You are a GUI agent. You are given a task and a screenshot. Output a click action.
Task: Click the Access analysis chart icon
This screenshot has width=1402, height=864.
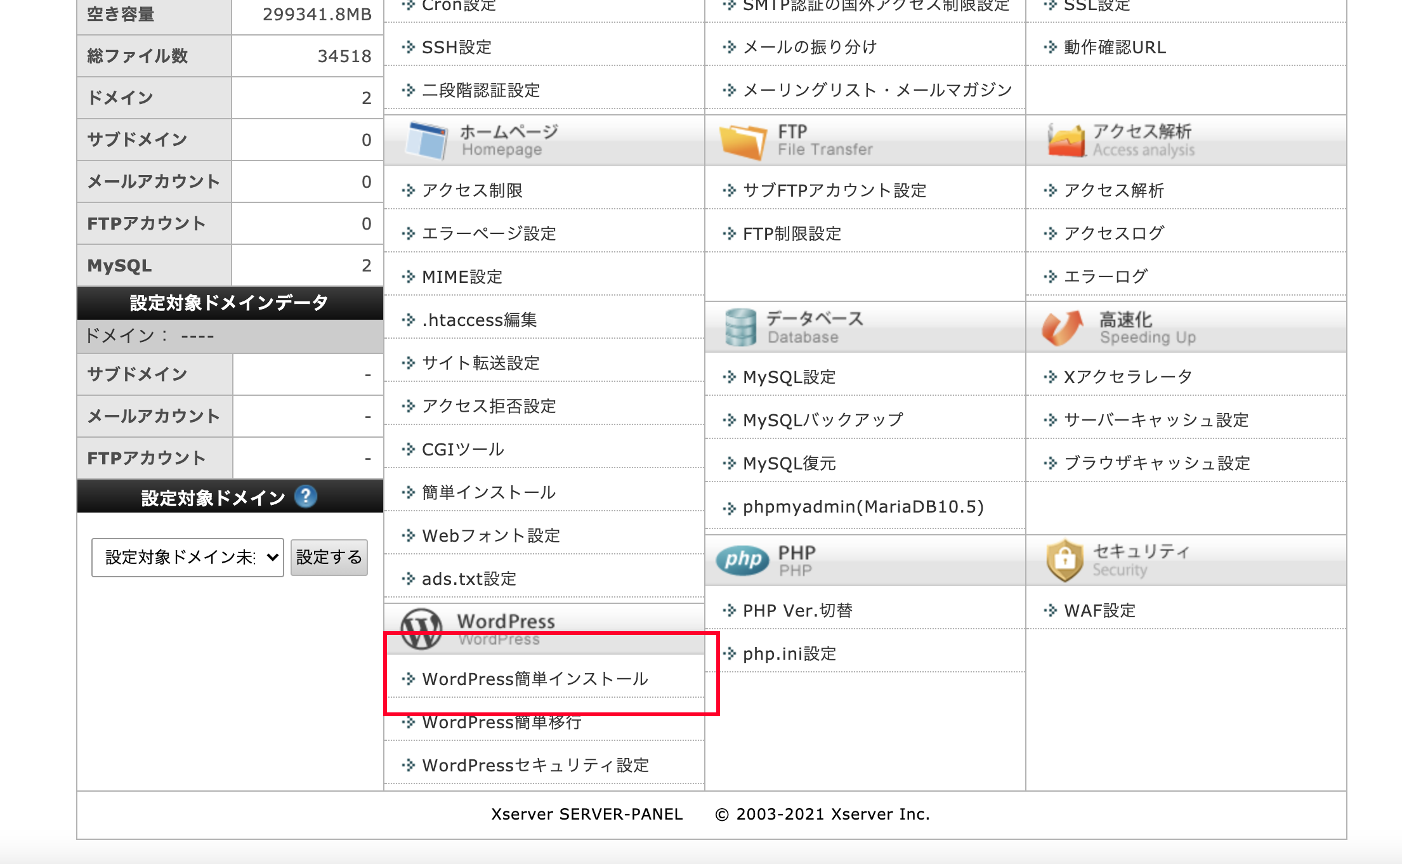click(1066, 140)
